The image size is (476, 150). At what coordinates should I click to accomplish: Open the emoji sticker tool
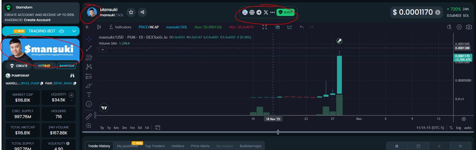(89, 104)
